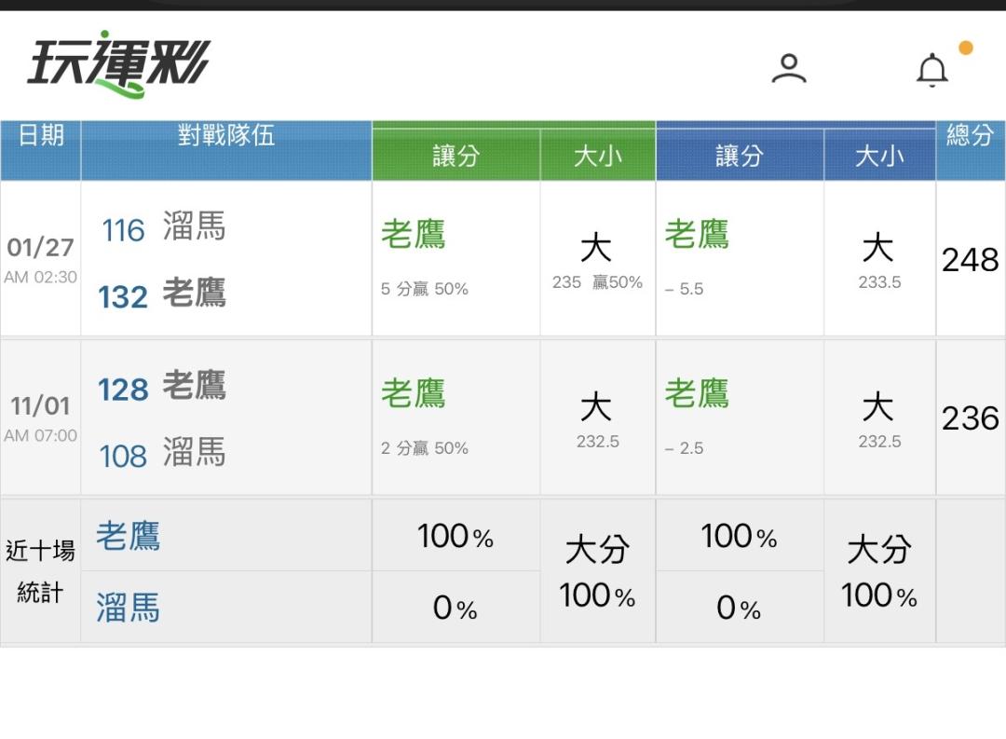This screenshot has height=739, width=1006.
Task: Open 老鷹 team link in 01/27 game
Action: pyautogui.click(x=194, y=294)
